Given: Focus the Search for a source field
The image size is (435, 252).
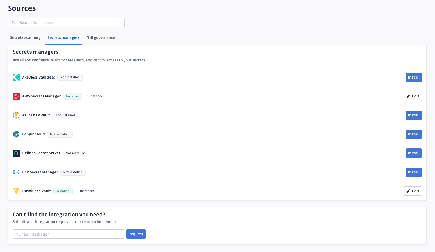Looking at the screenshot, I should (x=66, y=23).
